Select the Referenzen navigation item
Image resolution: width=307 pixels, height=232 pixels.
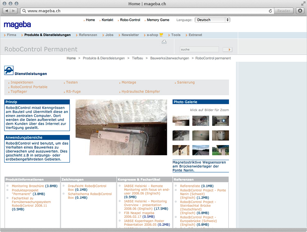pos(88,35)
